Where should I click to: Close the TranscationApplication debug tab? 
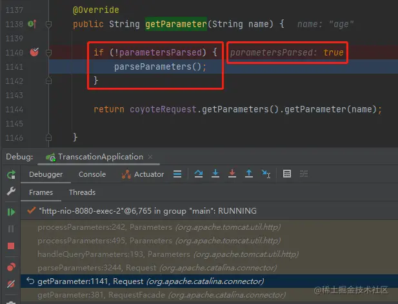(150, 157)
